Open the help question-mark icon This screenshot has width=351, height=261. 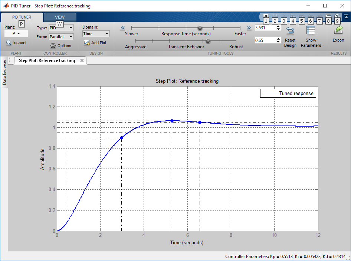(337, 16)
